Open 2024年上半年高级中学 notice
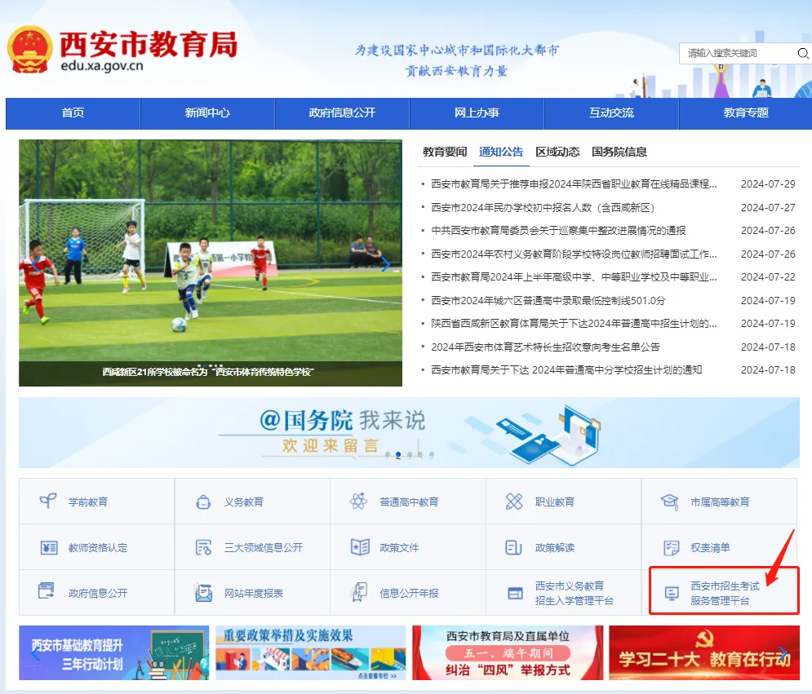The height and width of the screenshot is (694, 812). [x=574, y=277]
